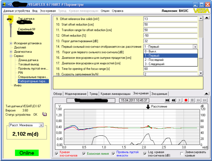Switch to the Кривая линеаризации tab
212x161 pixels.
point(116,94)
